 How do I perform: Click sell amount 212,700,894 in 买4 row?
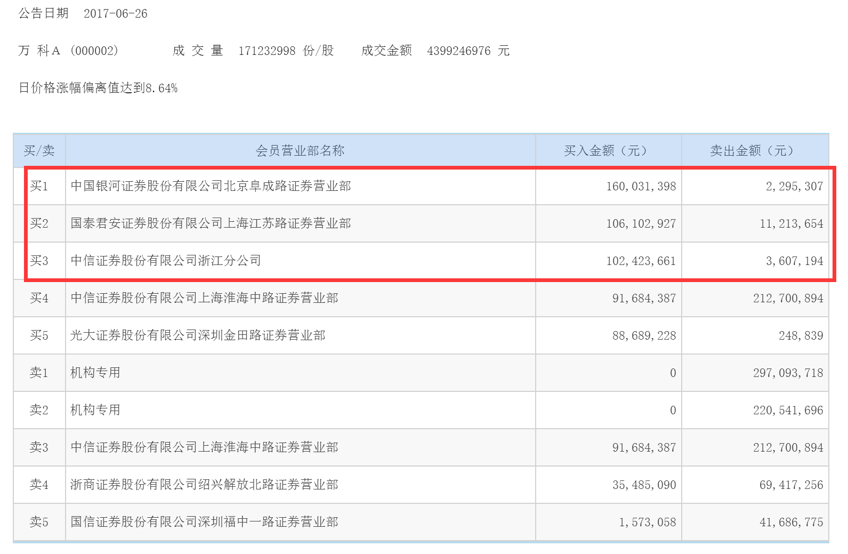click(788, 298)
